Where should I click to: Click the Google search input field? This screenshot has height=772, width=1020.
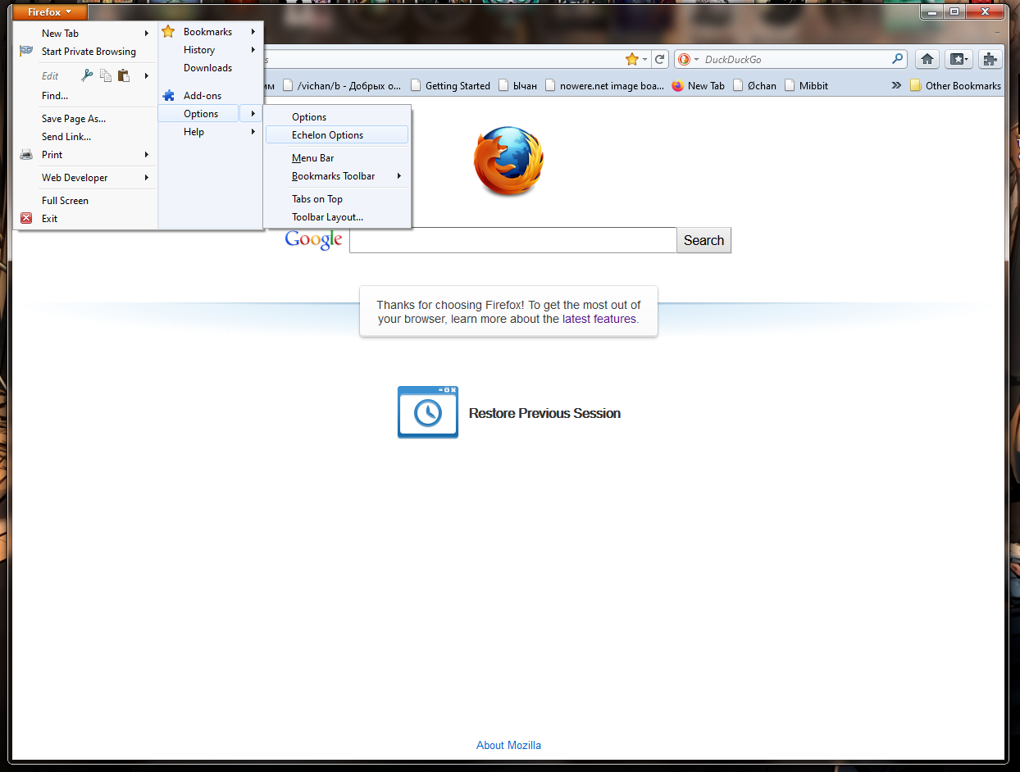pyautogui.click(x=512, y=240)
